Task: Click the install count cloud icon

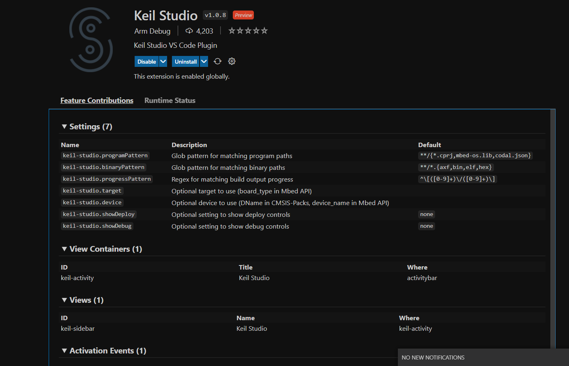Action: click(189, 31)
